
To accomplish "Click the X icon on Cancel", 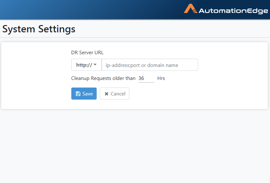I will 106,94.
